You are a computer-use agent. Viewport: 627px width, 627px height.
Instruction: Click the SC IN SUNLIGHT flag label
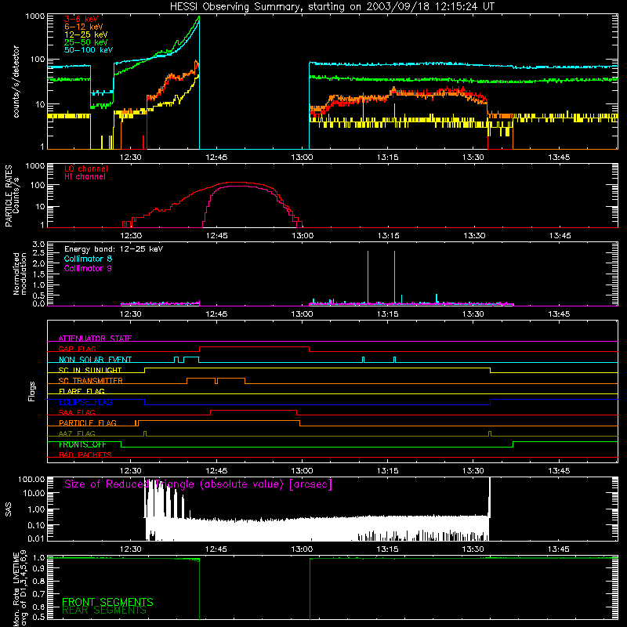[x=90, y=370]
